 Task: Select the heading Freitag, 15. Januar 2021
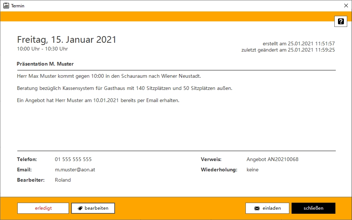[x=67, y=40]
